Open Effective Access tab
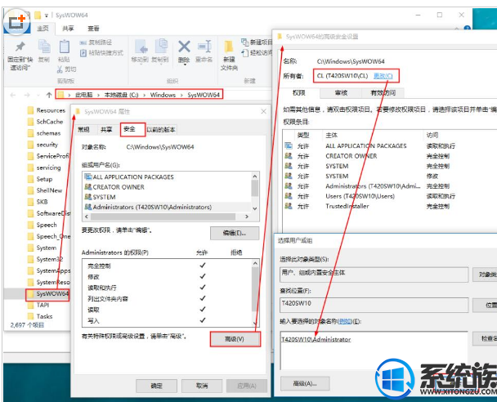The height and width of the screenshot is (402, 497). click(383, 93)
